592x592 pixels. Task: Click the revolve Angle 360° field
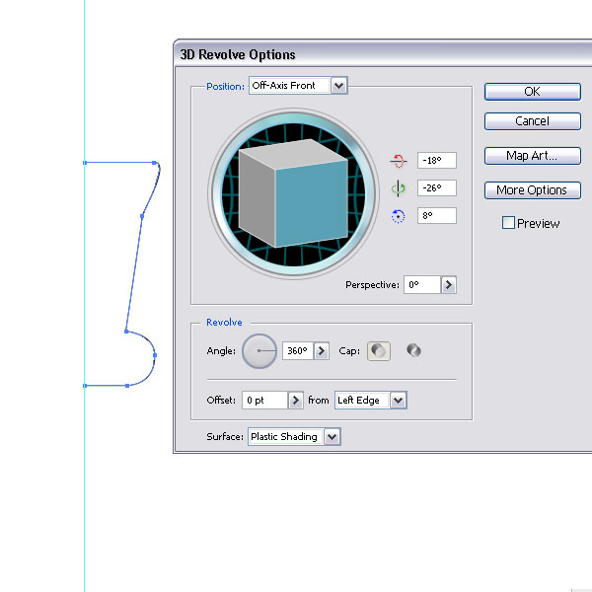[x=298, y=350]
